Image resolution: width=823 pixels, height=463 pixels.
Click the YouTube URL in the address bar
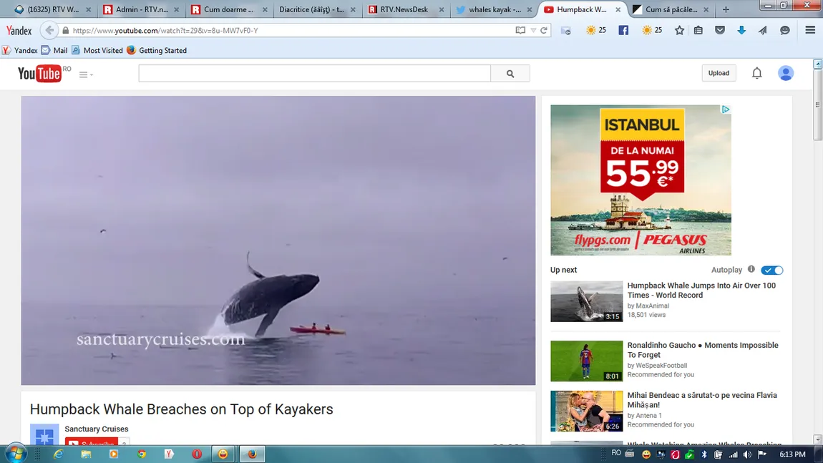[165, 31]
